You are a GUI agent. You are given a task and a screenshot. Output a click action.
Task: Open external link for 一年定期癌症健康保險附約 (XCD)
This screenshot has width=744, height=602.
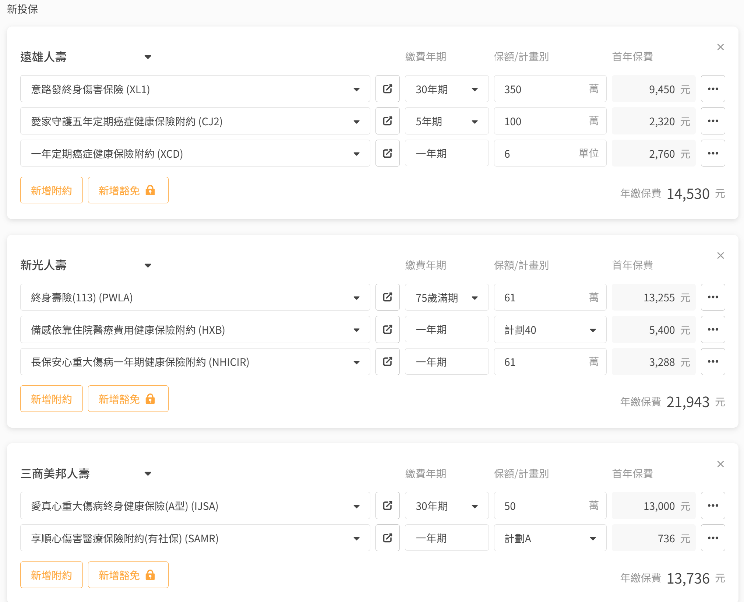tap(387, 153)
